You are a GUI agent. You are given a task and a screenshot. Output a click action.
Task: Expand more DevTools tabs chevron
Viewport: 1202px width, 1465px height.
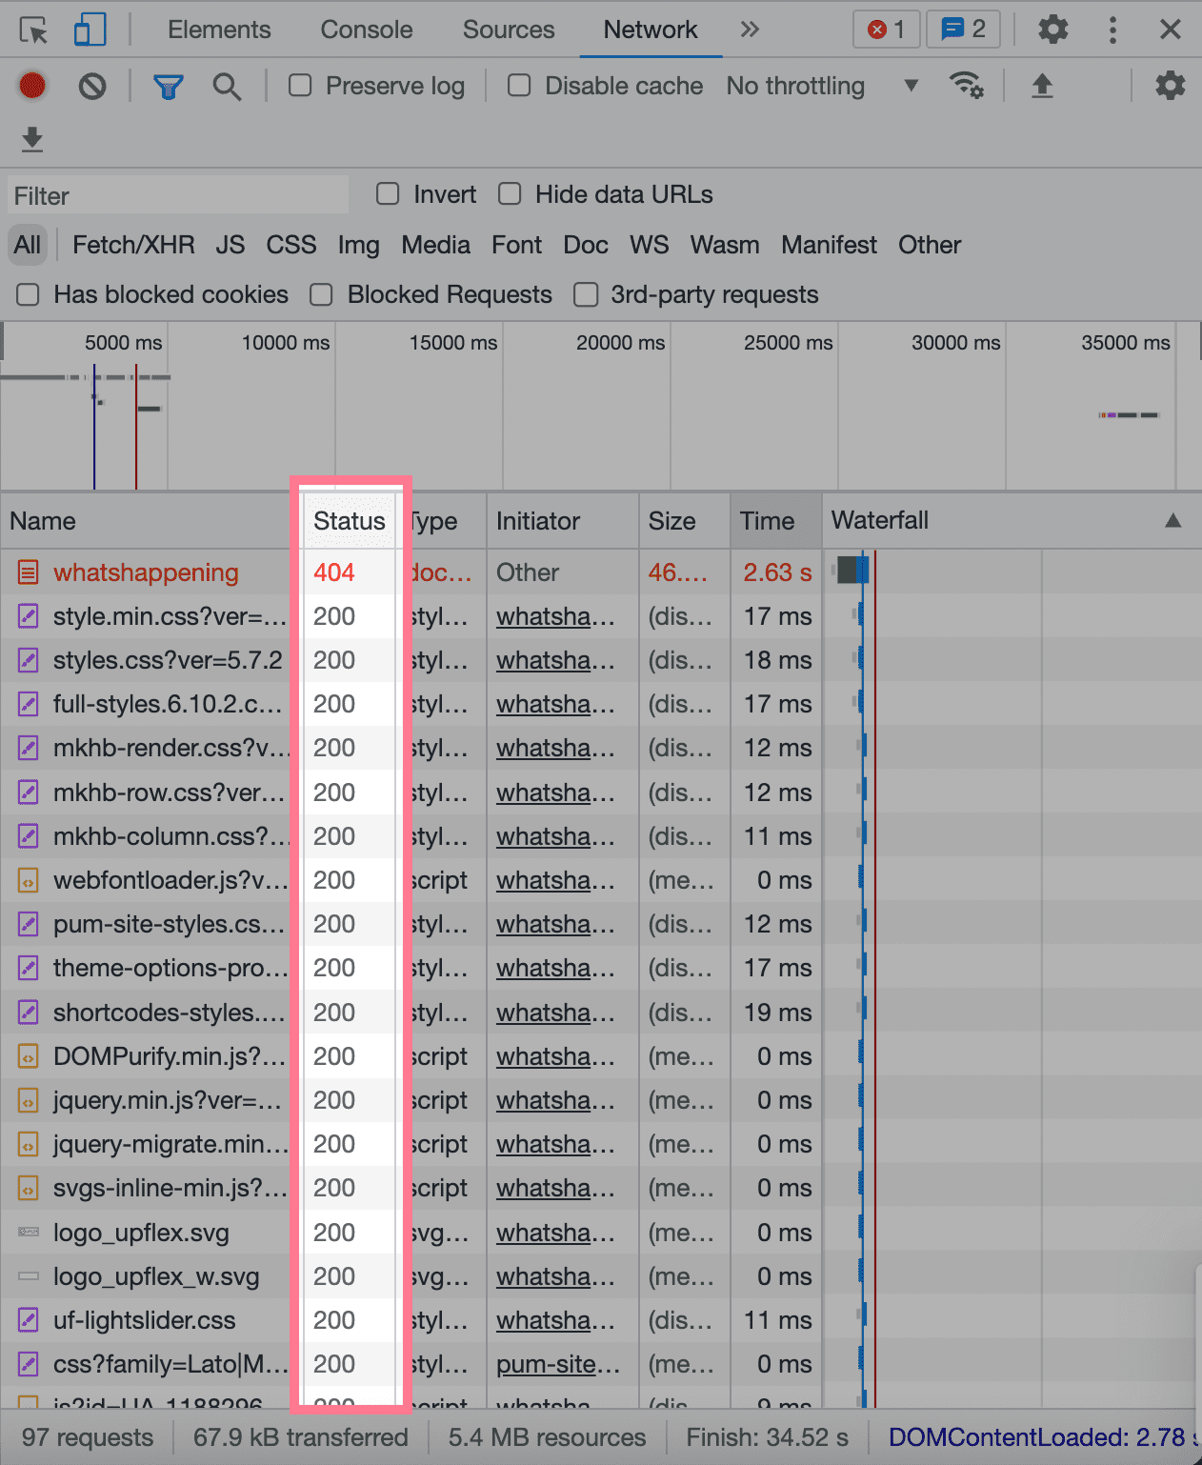point(750,30)
